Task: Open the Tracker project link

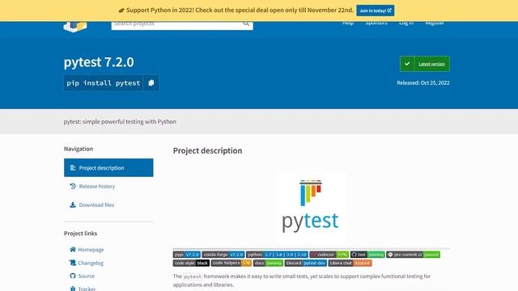Action: click(87, 289)
